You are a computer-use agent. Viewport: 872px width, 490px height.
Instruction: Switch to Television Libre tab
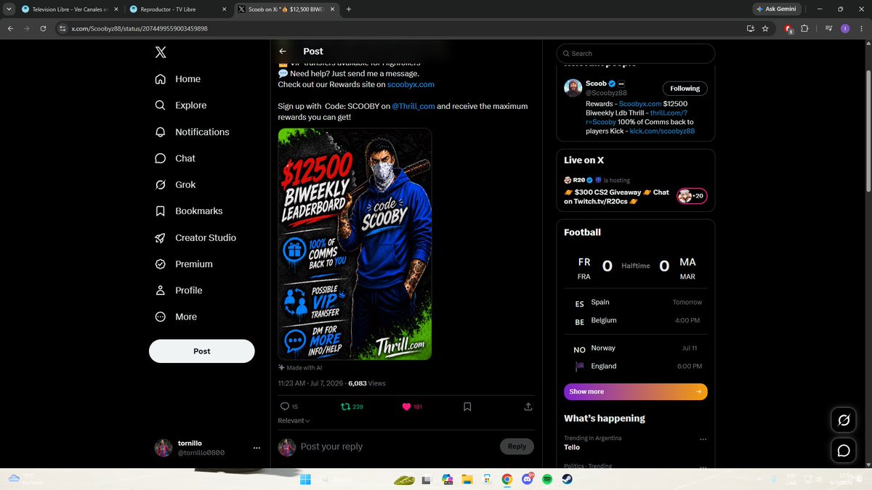tap(70, 9)
